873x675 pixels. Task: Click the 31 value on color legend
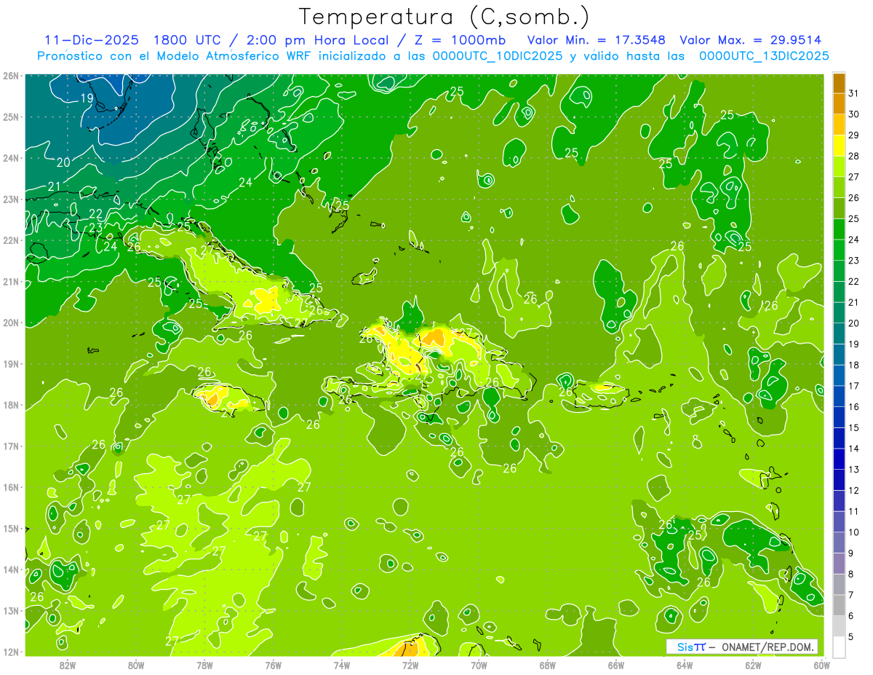853,93
